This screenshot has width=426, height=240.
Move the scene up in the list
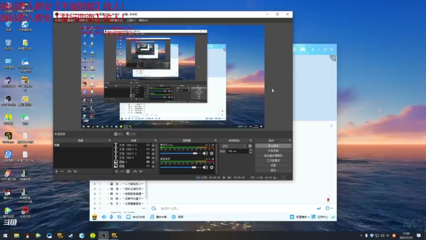[69, 171]
